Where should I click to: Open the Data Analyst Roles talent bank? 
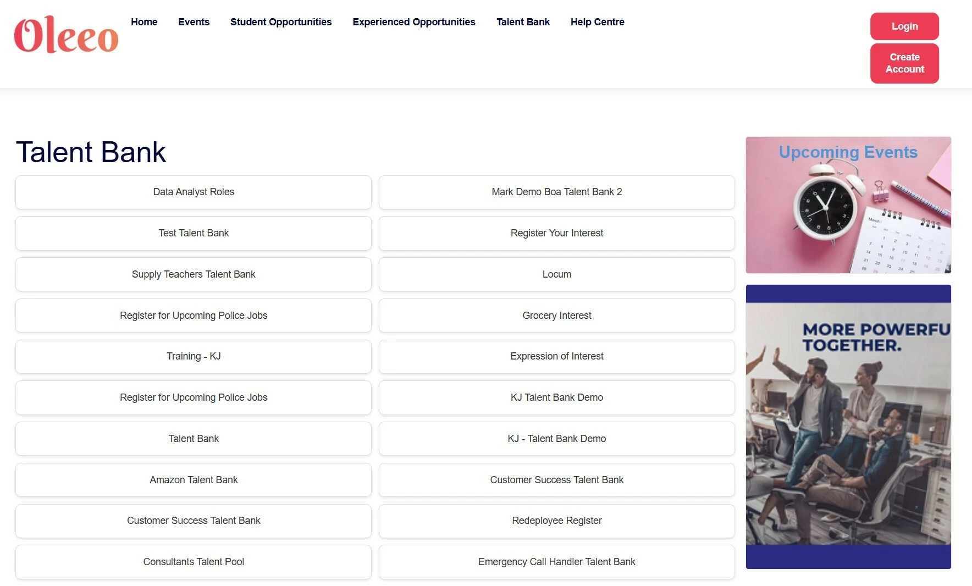[x=194, y=192]
